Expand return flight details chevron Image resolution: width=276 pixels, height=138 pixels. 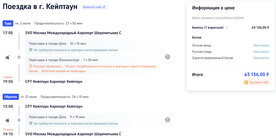(x=167, y=120)
